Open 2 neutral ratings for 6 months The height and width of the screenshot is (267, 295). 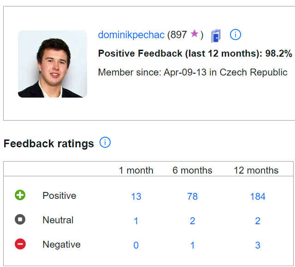point(192,221)
